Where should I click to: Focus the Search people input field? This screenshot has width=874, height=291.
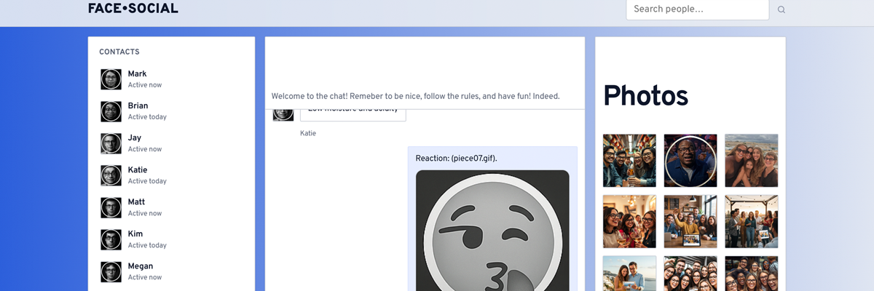pyautogui.click(x=698, y=9)
